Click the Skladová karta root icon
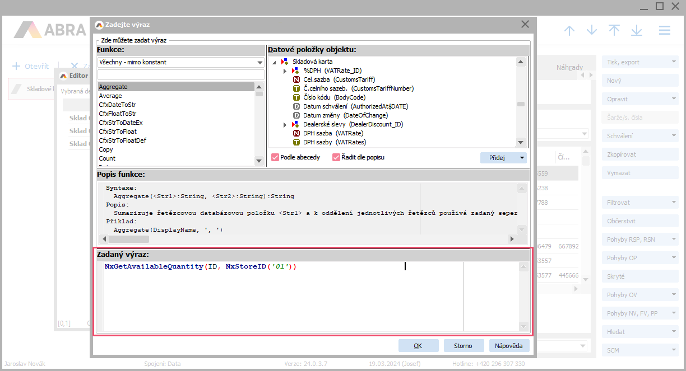The width and height of the screenshot is (686, 371). point(285,62)
